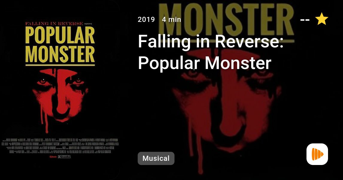Click the Falling in Reverse: Popular Monster title
Viewport: 343px width, 180px height.
click(211, 52)
